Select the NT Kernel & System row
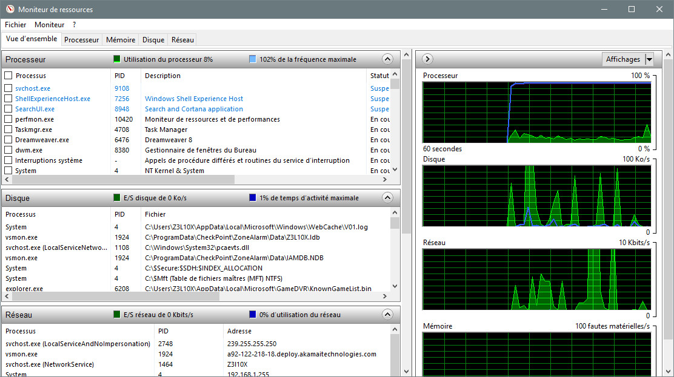 175,171
